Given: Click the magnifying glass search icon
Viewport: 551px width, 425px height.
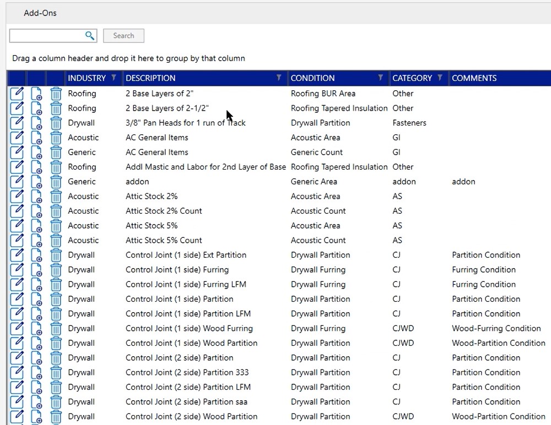Looking at the screenshot, I should 90,35.
